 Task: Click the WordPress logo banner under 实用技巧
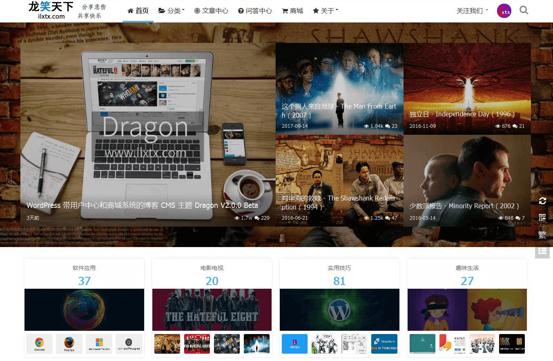click(x=339, y=310)
